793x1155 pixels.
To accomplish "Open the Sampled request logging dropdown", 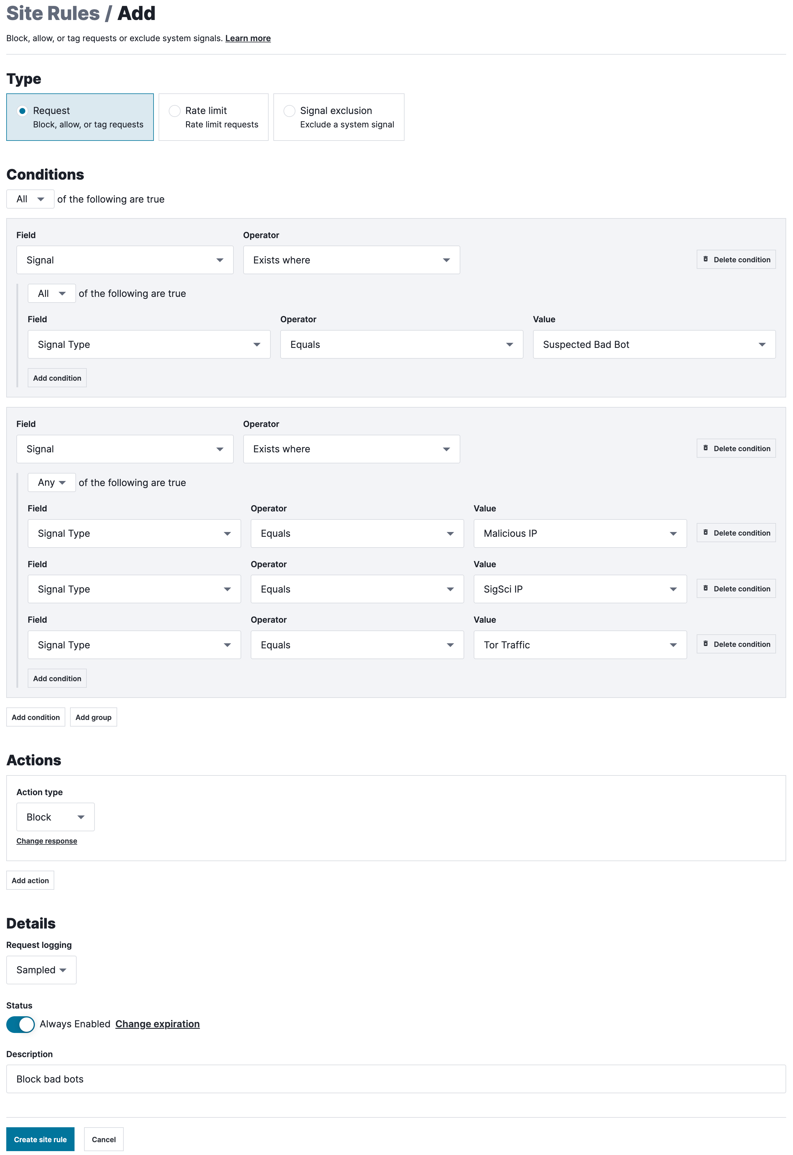I will click(41, 969).
